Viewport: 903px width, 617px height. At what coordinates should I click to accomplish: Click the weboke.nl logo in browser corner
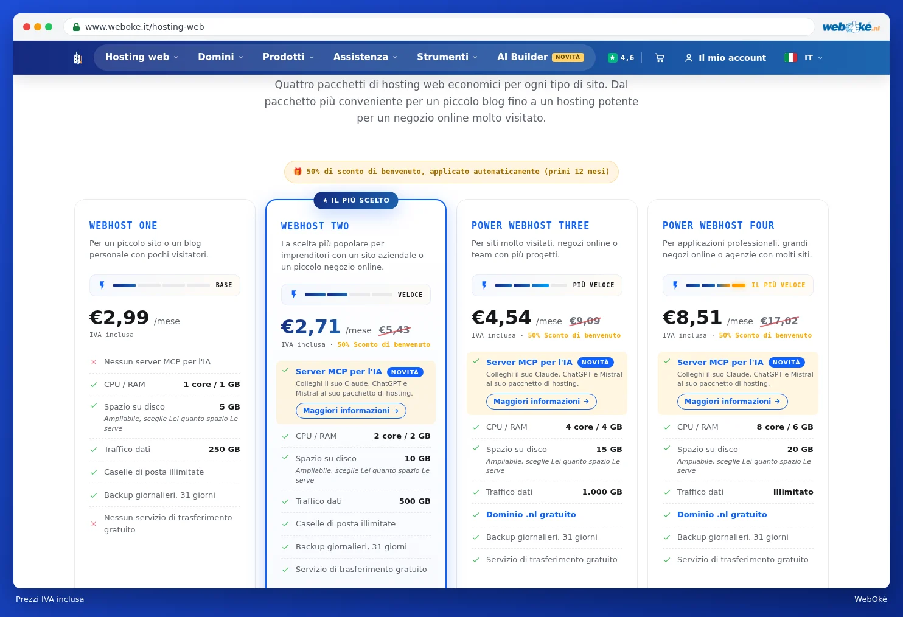click(851, 27)
